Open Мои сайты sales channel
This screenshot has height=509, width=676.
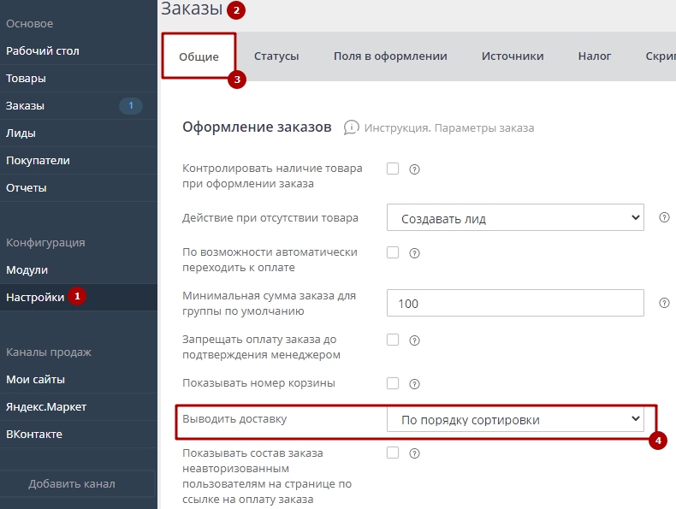click(79, 379)
